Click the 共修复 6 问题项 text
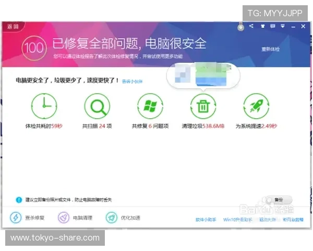The image size is (313, 251). pos(150,126)
